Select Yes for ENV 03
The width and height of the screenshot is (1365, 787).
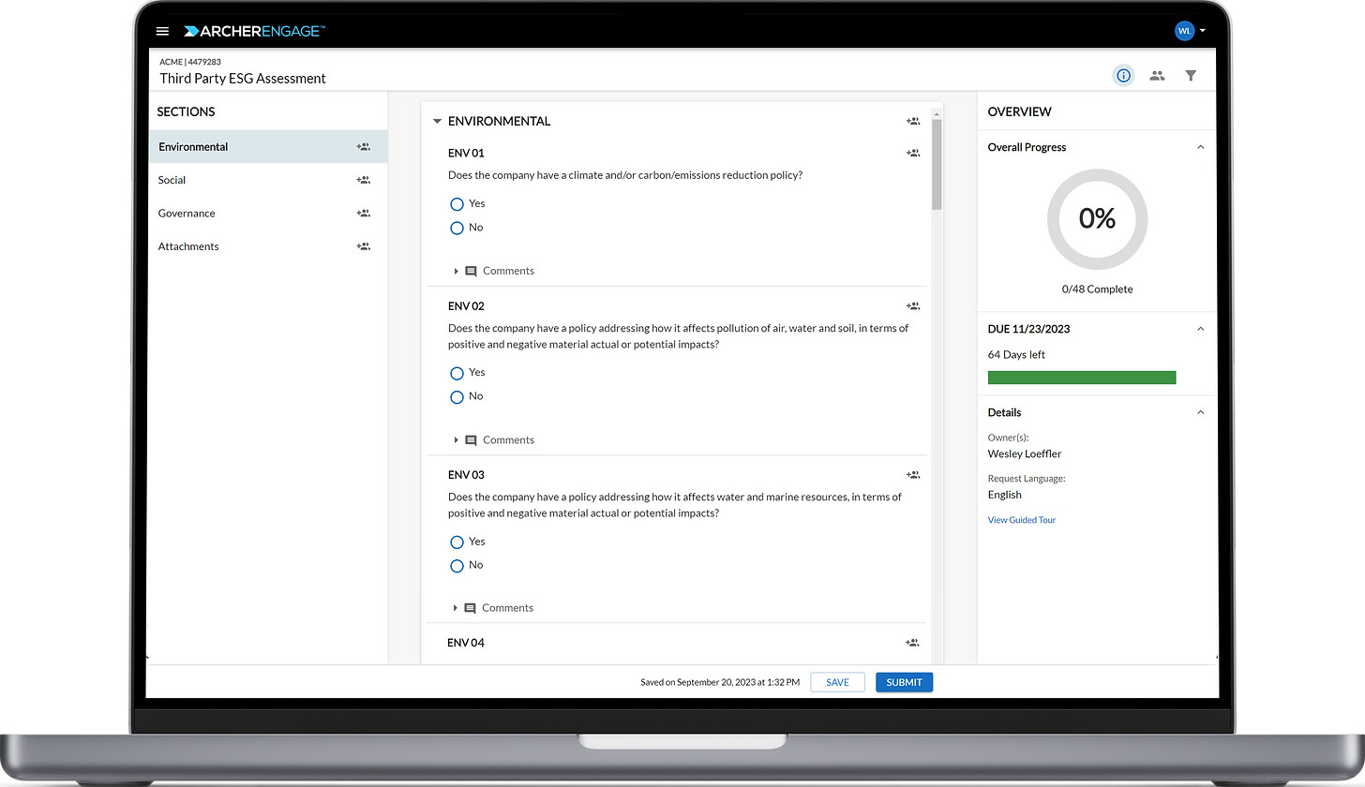point(457,542)
